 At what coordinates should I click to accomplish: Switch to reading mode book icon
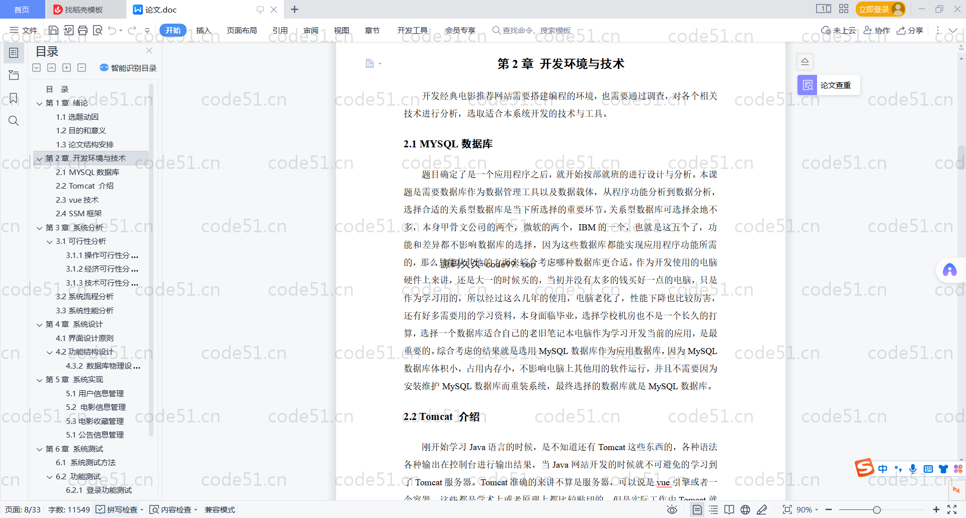click(729, 509)
